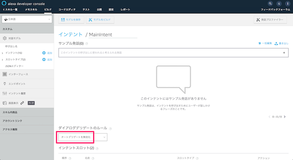Click the help icon next to 名前
Image resolution: width=293 pixels, height=160 pixels.
tap(93, 158)
